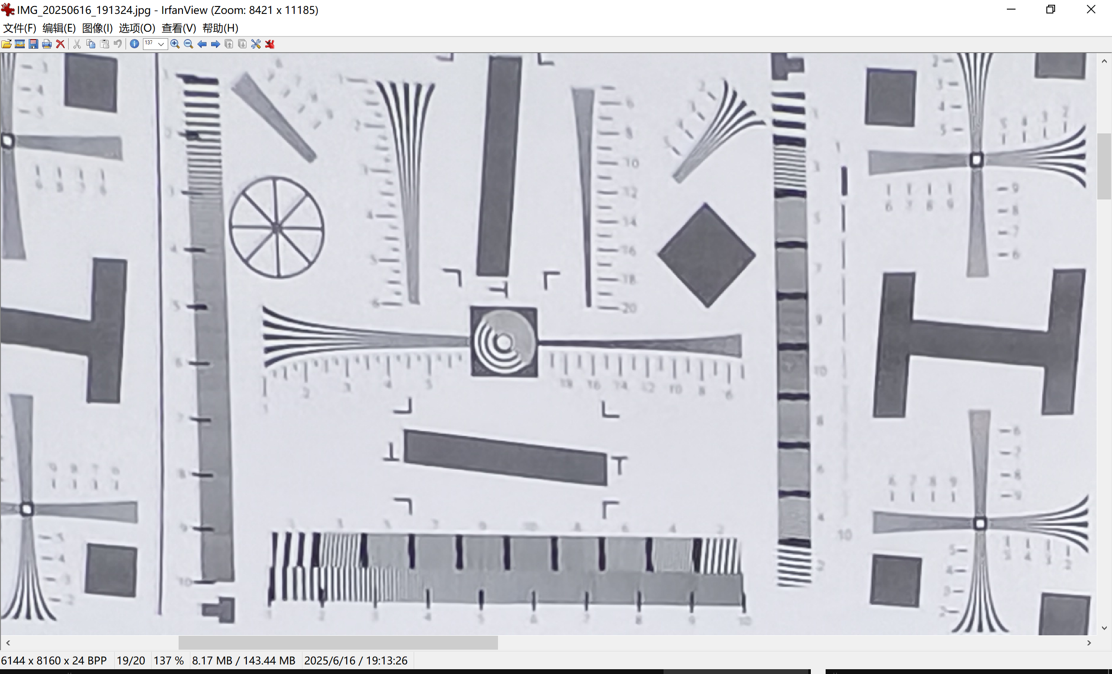Open settings wrench and screwdriver icon
Image resolution: width=1112 pixels, height=674 pixels.
256,44
